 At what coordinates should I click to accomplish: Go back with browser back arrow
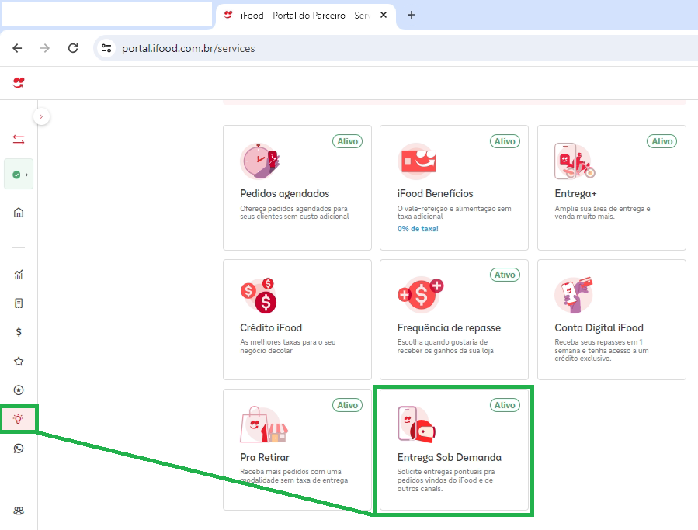click(x=17, y=48)
